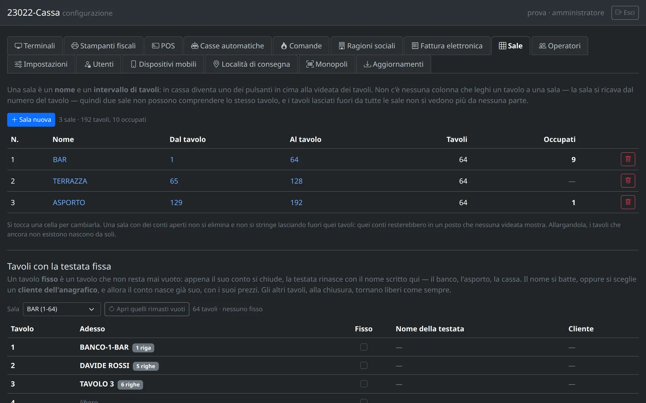Image resolution: width=646 pixels, height=403 pixels.
Task: Edit the TERRAZZA room name cell
Action: coord(70,181)
